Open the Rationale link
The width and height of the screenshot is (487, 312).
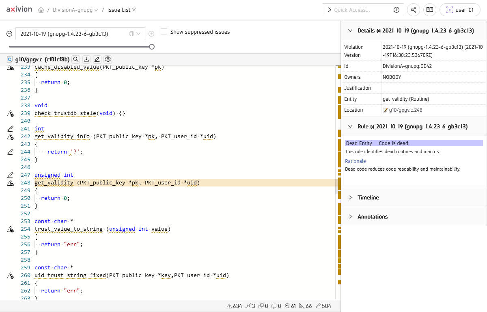coord(356,161)
